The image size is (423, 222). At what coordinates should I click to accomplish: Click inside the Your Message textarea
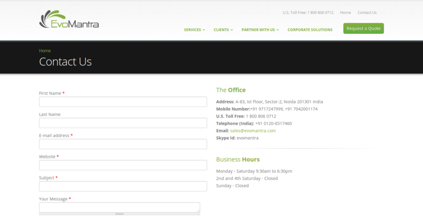tap(119, 207)
